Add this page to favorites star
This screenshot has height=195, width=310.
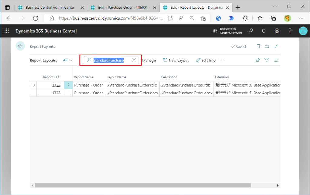click(203, 18)
